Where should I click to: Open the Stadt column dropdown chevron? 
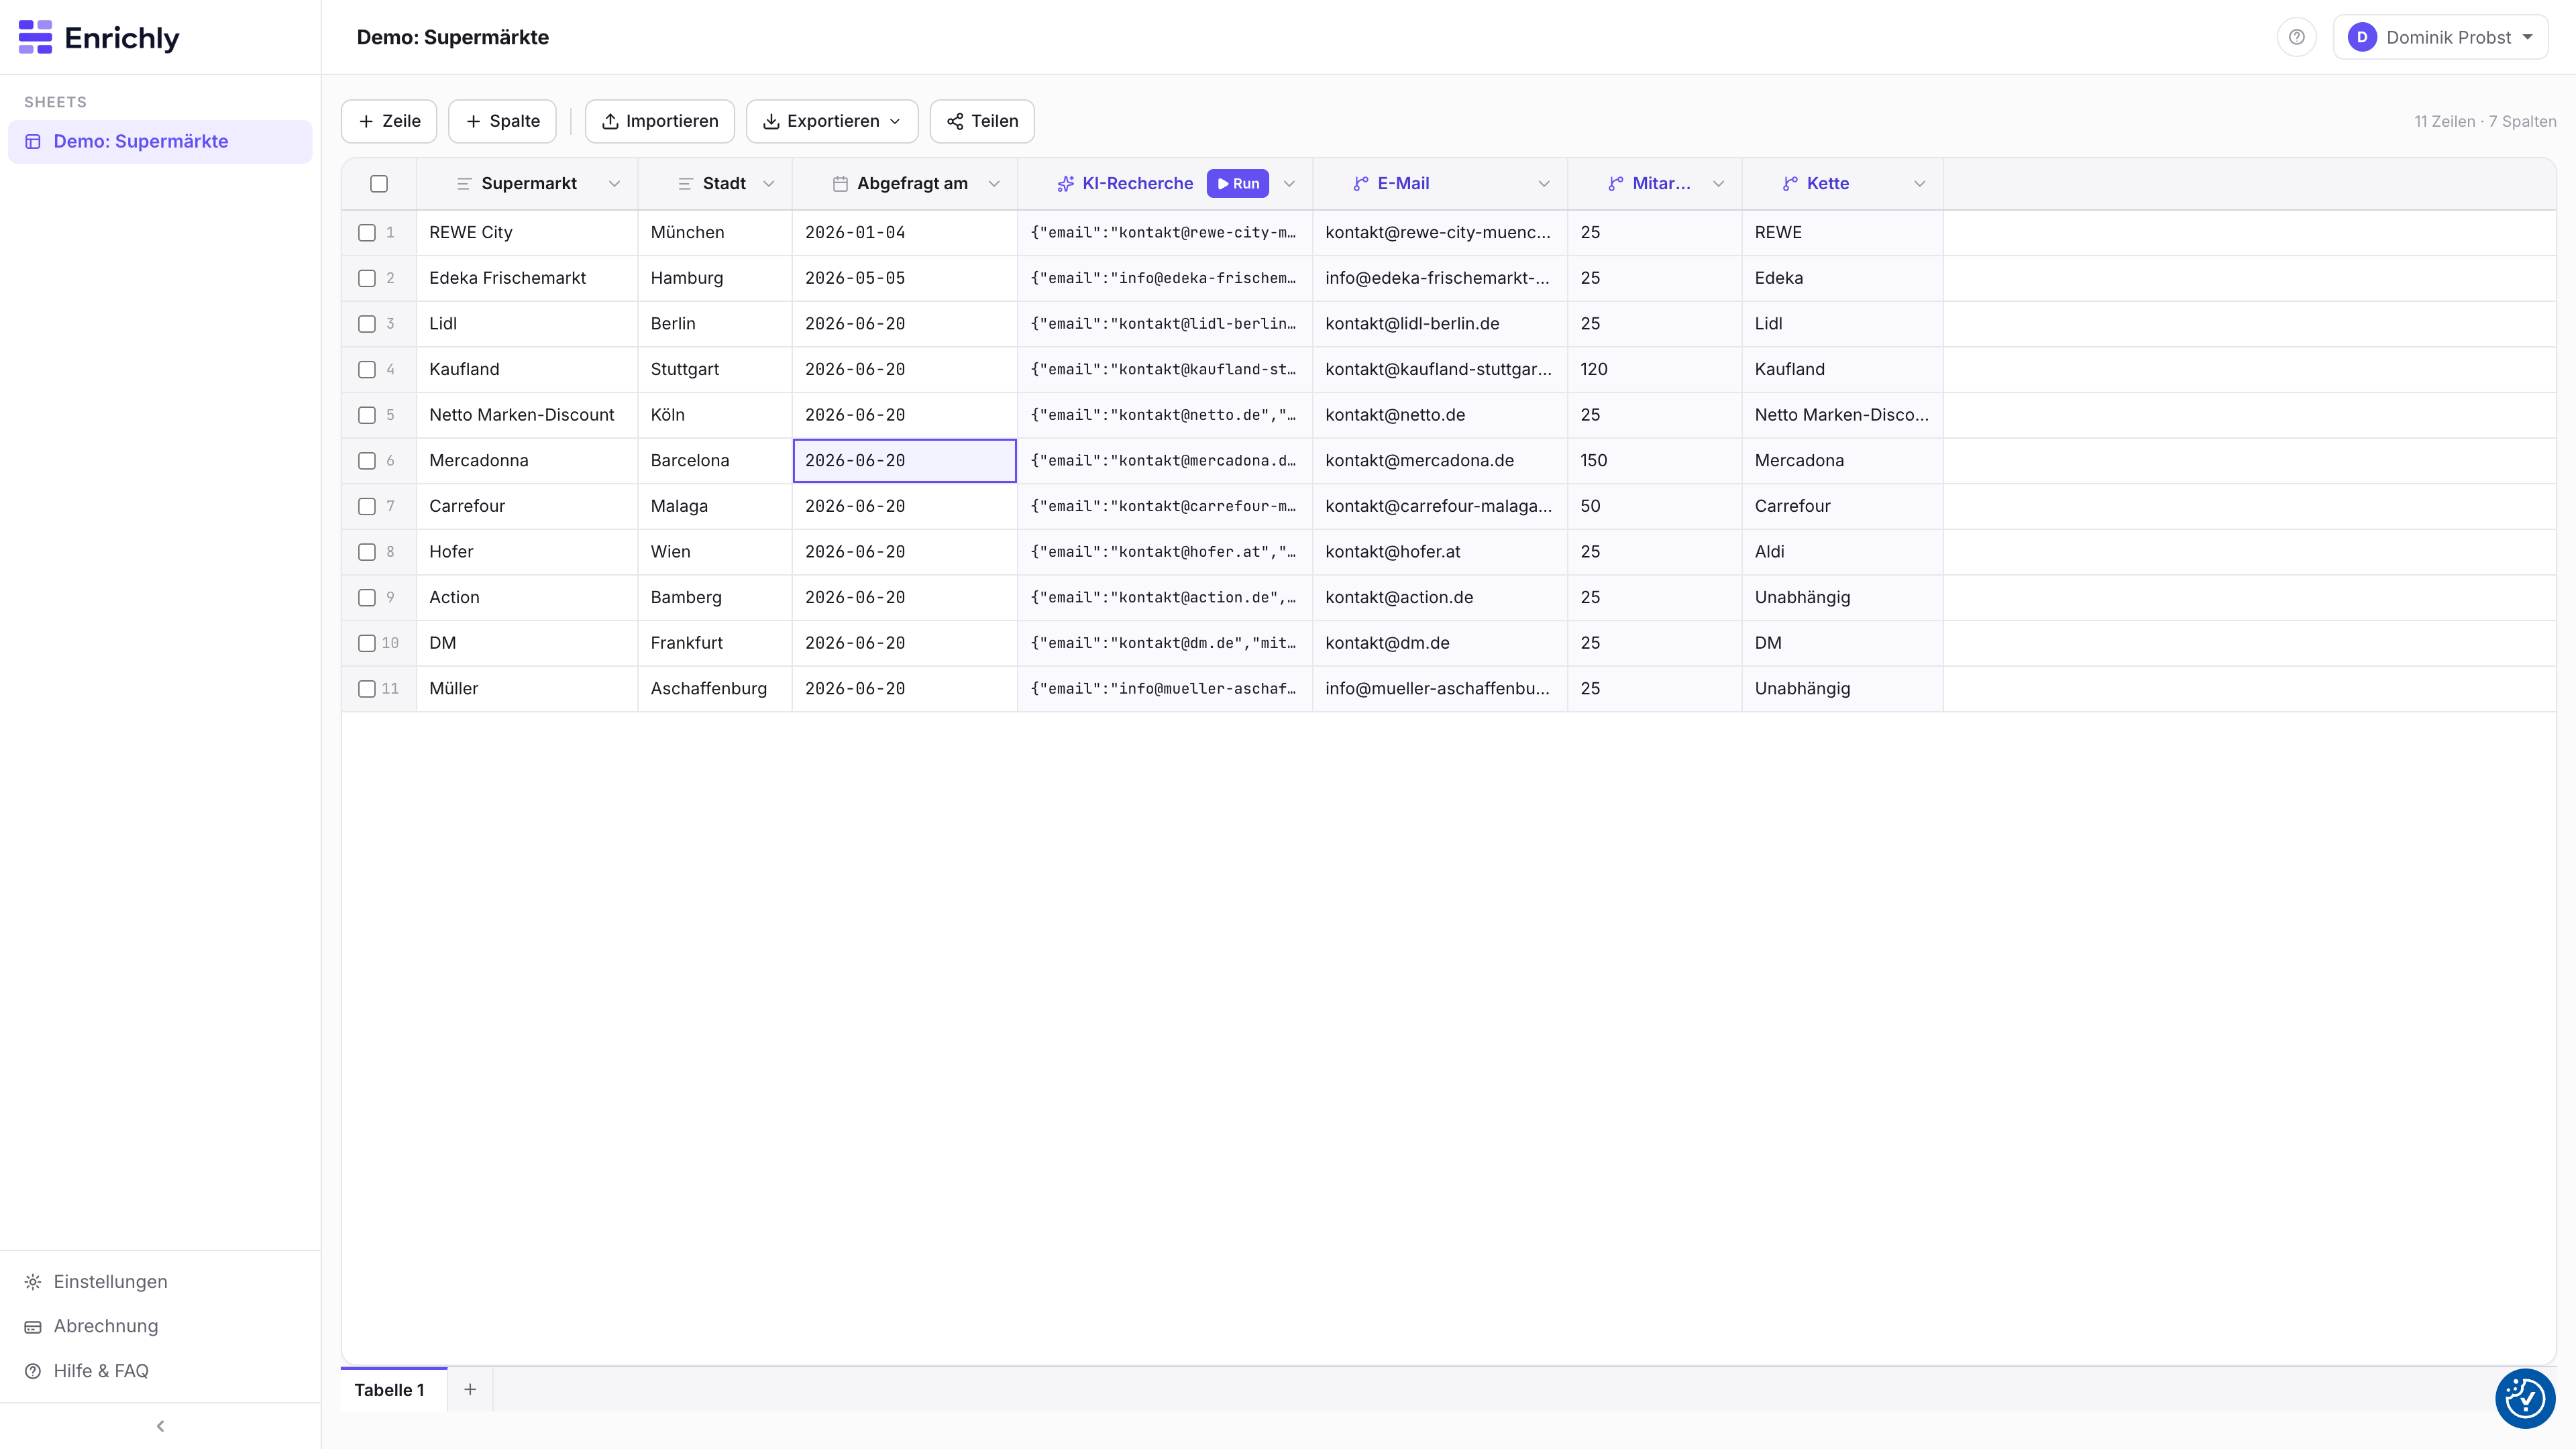pyautogui.click(x=769, y=184)
